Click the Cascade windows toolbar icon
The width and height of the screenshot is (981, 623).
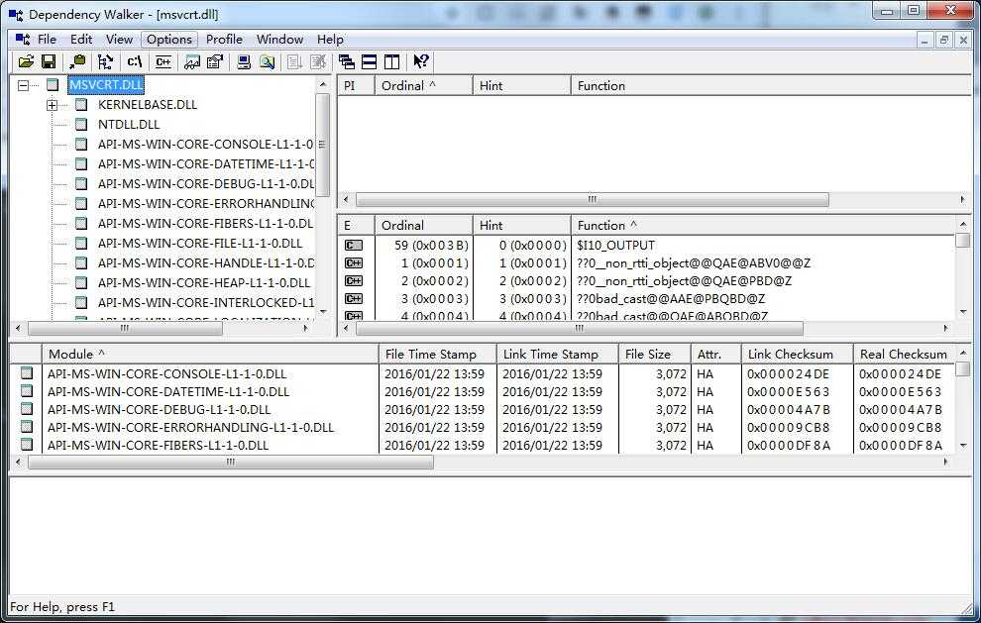pyautogui.click(x=346, y=61)
